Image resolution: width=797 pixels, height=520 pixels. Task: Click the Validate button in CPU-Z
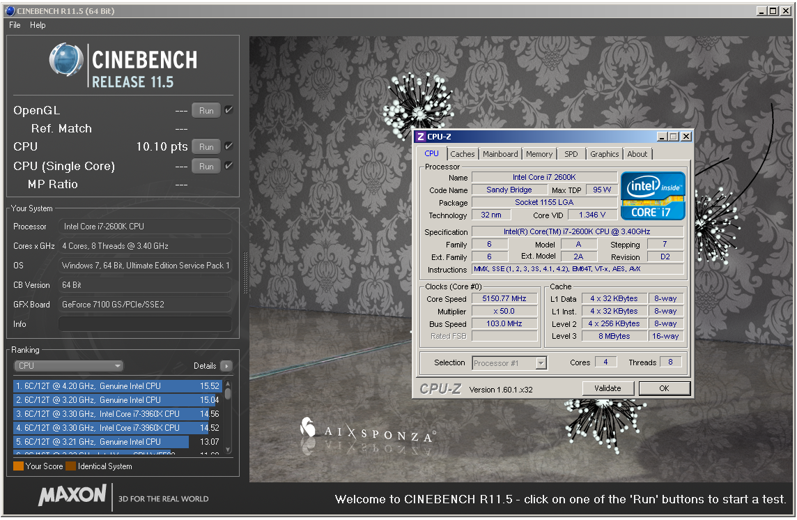pos(608,388)
